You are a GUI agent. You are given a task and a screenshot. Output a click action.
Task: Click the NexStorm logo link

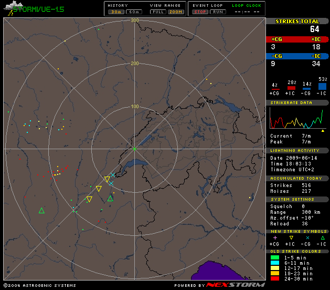point(235,285)
